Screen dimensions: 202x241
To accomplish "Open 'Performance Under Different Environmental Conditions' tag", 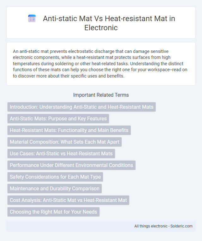I will click(71, 165).
